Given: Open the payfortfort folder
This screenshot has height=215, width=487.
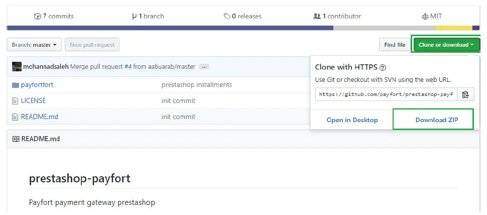Looking at the screenshot, I should [37, 85].
